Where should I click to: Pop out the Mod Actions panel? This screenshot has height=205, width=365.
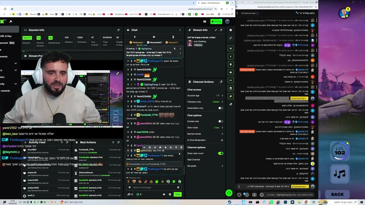coord(118,142)
